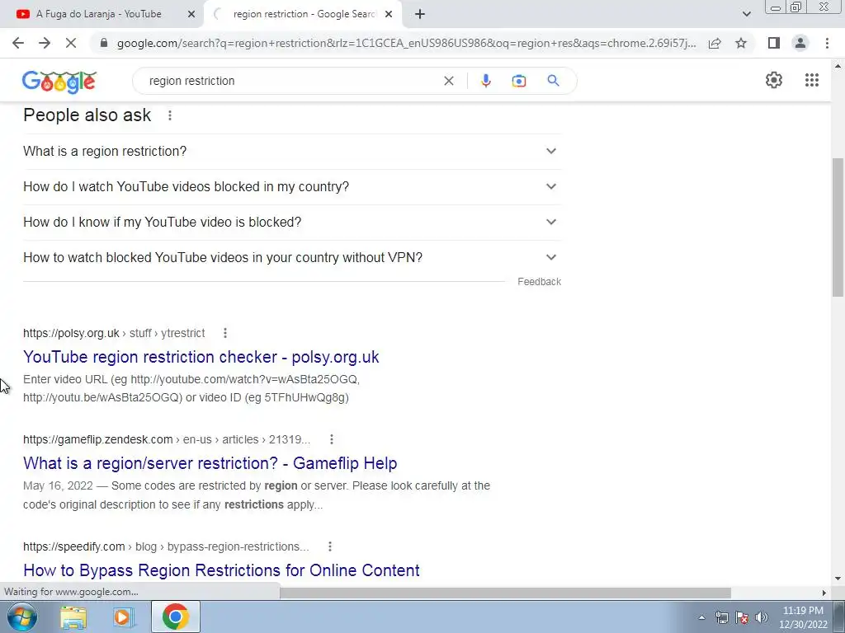The height and width of the screenshot is (633, 845).
Task: Click the scrollbar down arrow
Action: click(838, 579)
